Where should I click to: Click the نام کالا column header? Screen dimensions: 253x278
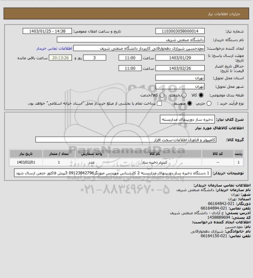(155, 153)
